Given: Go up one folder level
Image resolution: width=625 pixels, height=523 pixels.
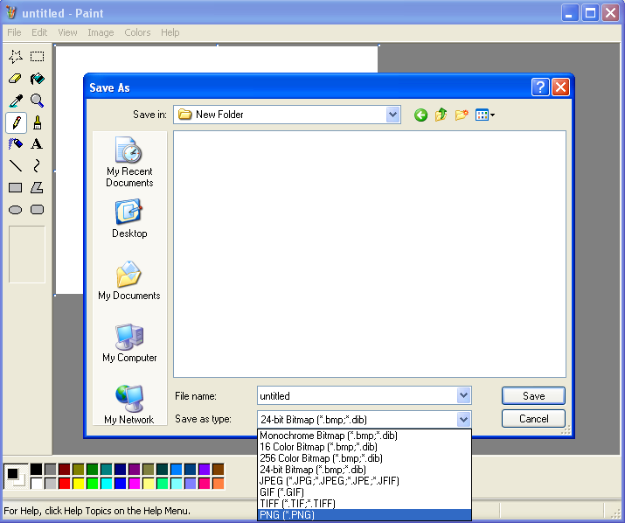Looking at the screenshot, I should (x=441, y=115).
